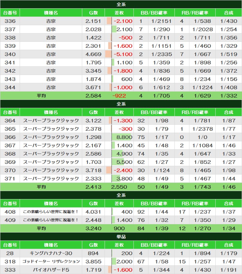Select machine number 364
242x274 pixels.
tap(10, 120)
